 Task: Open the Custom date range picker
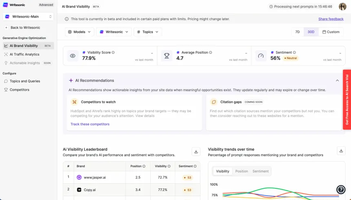tap(331, 32)
